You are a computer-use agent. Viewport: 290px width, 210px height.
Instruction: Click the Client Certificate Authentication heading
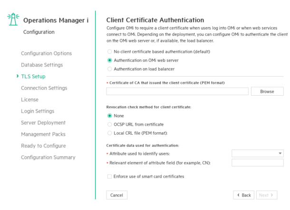coord(155,20)
